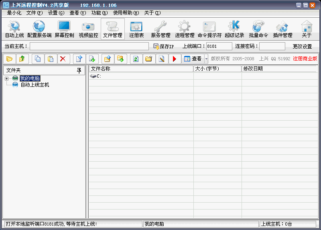Select 自动上线主机 in folder tree

pyautogui.click(x=35, y=85)
